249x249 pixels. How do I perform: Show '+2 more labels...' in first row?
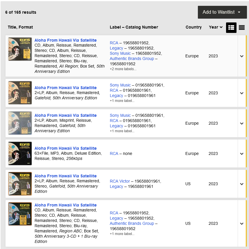pyautogui.click(x=123, y=69)
